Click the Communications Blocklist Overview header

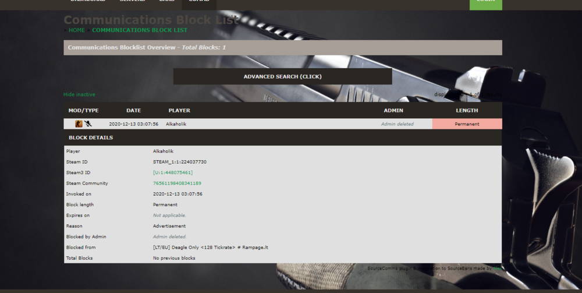pos(282,47)
